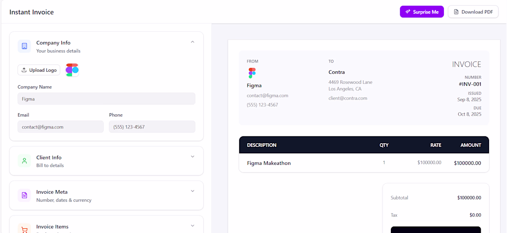Viewport: 507px width, 233px height.
Task: Click the Company Info building icon
Action: pyautogui.click(x=24, y=46)
